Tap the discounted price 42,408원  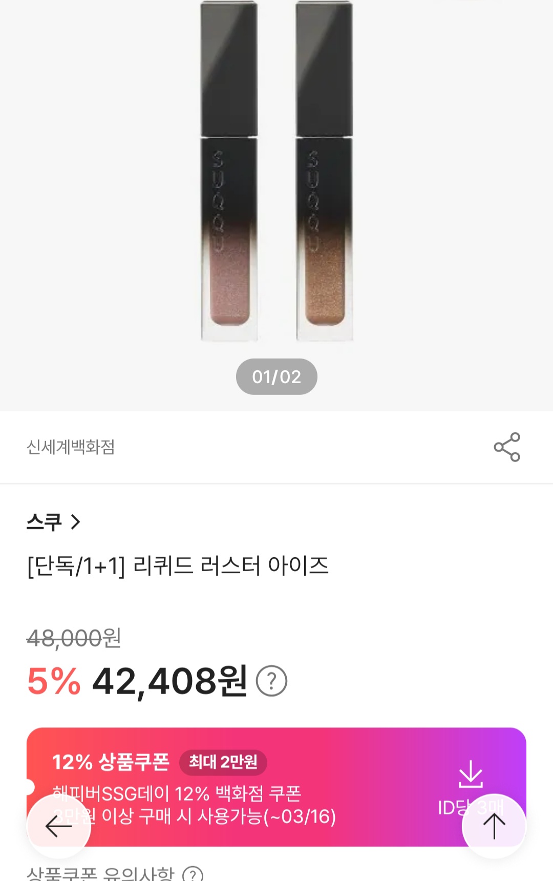169,681
